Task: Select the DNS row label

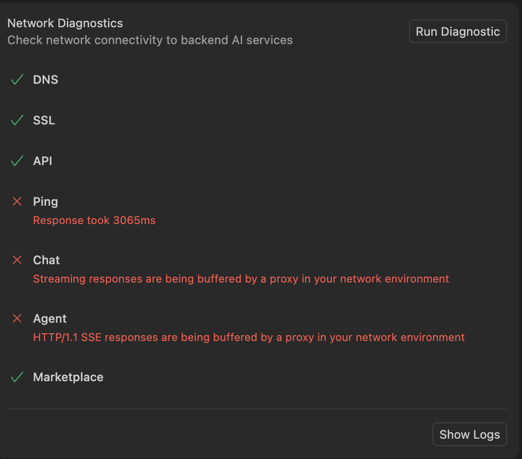Action: (x=46, y=80)
